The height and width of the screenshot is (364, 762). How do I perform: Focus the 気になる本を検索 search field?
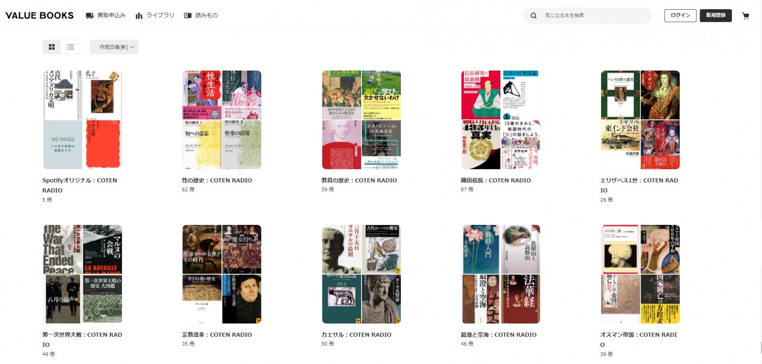(587, 16)
